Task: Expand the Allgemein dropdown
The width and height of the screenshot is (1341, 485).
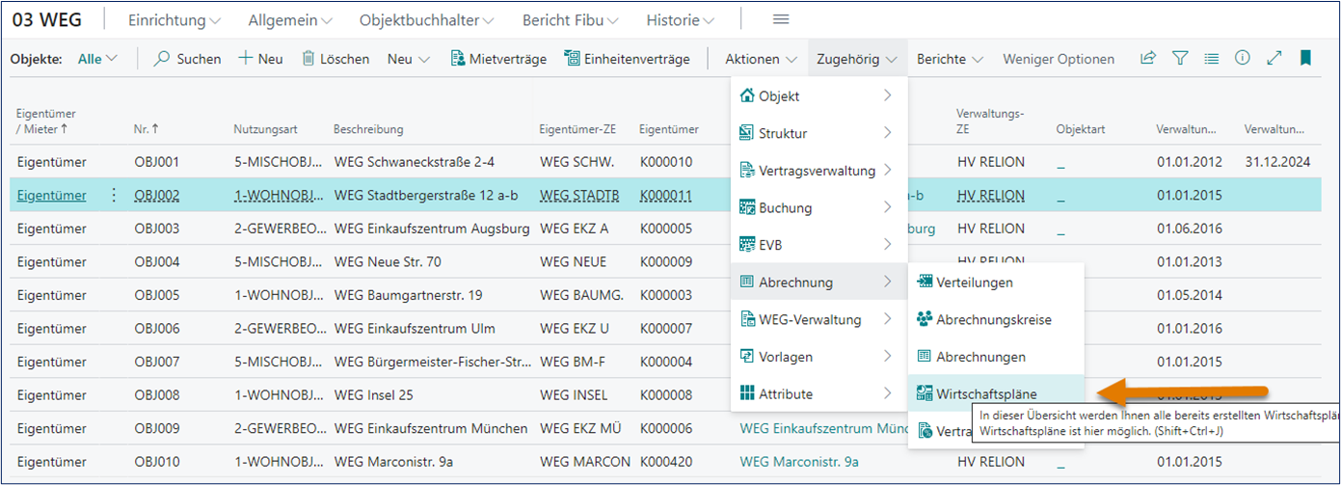Action: (291, 20)
